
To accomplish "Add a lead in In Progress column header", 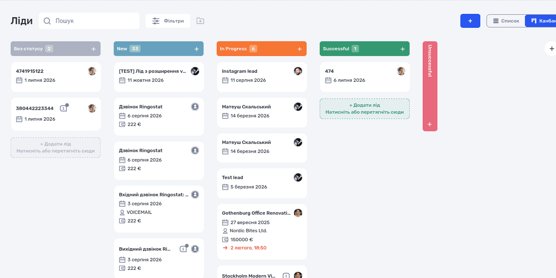I will point(300,49).
